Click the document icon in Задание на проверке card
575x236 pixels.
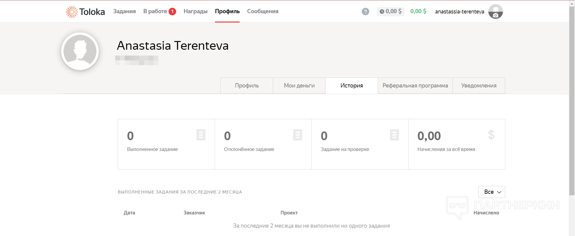(x=394, y=135)
